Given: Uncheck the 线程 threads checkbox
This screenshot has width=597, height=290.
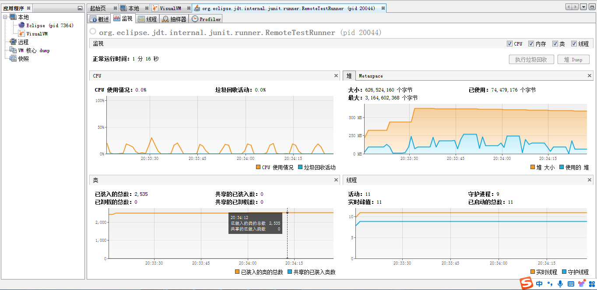Looking at the screenshot, I should pyautogui.click(x=574, y=44).
